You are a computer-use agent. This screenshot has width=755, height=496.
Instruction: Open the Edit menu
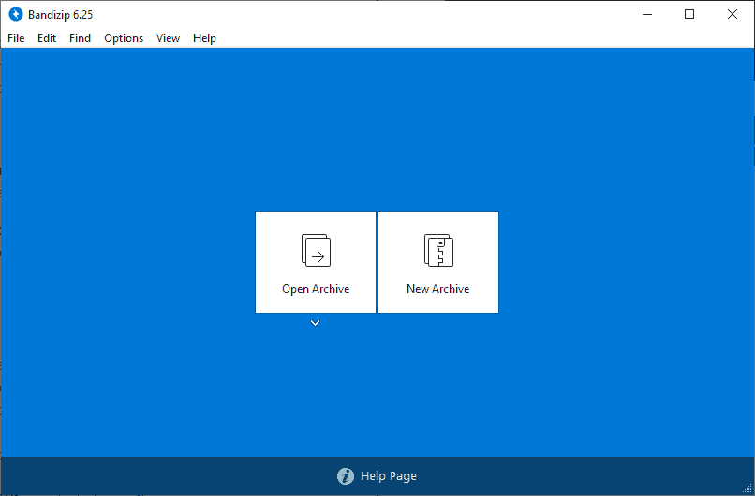coord(47,38)
